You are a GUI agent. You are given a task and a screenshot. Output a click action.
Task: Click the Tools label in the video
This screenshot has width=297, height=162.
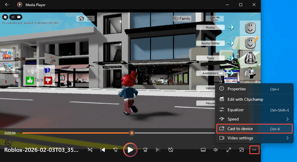210,58
